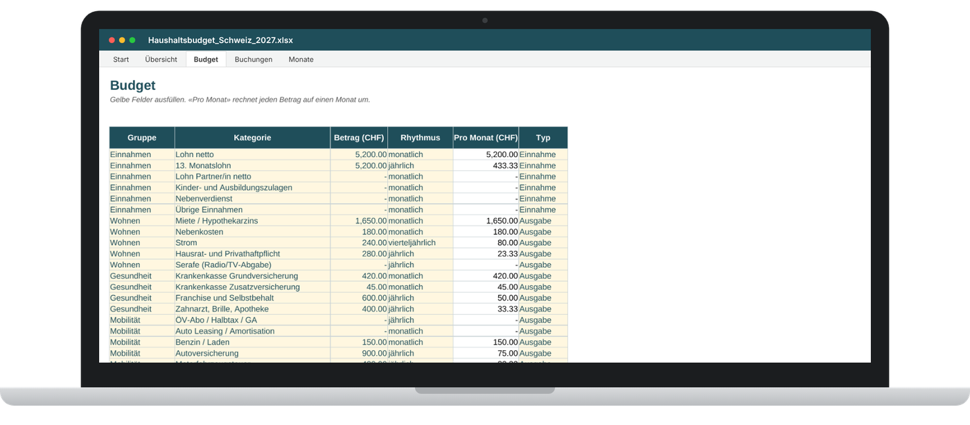This screenshot has height=425, width=970.
Task: Switch to the Start sheet tab
Action: tap(121, 60)
